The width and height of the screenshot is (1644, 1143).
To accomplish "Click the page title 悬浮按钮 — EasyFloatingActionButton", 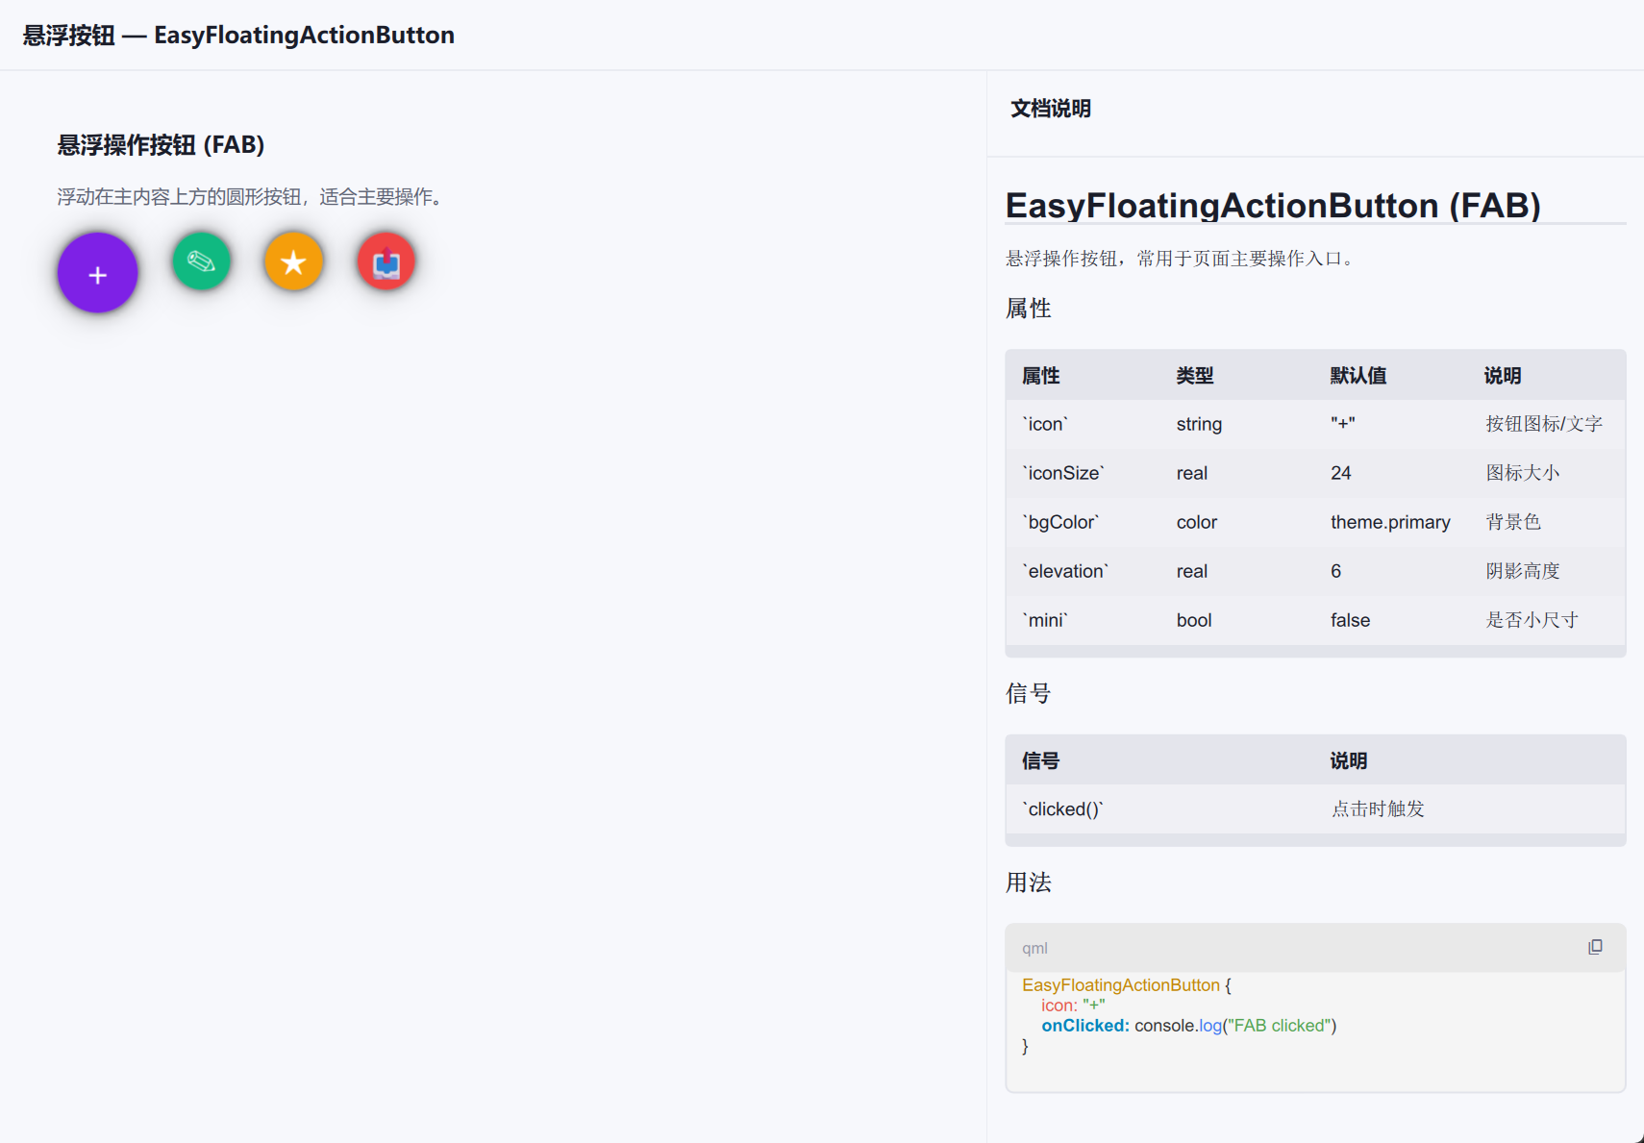I will coord(238,36).
